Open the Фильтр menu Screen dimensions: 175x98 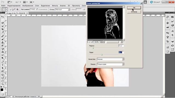coord(55,5)
